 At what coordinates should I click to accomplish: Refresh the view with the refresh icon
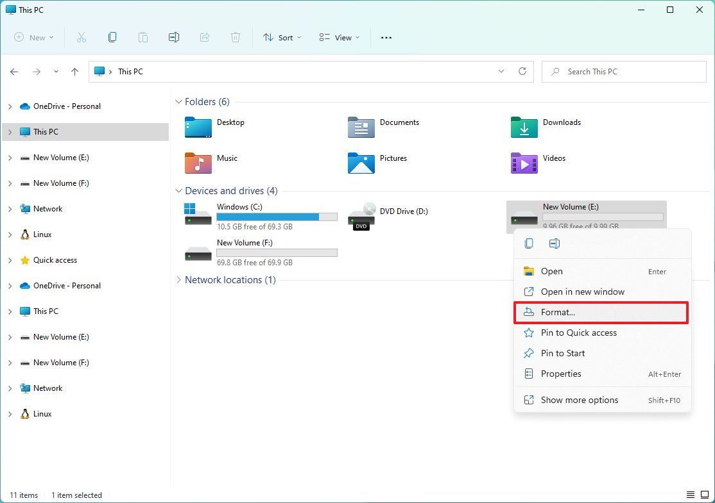522,71
